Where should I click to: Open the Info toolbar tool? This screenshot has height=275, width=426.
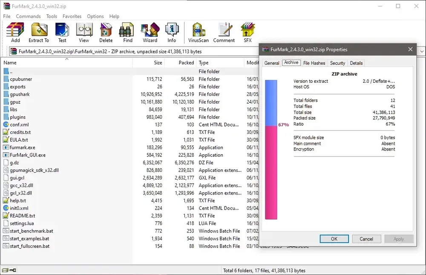[172, 33]
